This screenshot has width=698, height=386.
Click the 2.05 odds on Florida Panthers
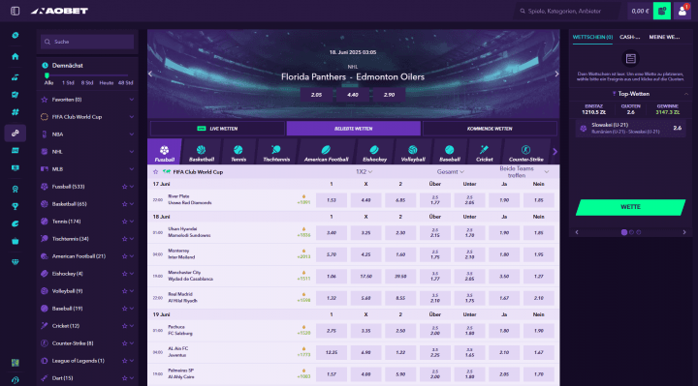pos(316,95)
